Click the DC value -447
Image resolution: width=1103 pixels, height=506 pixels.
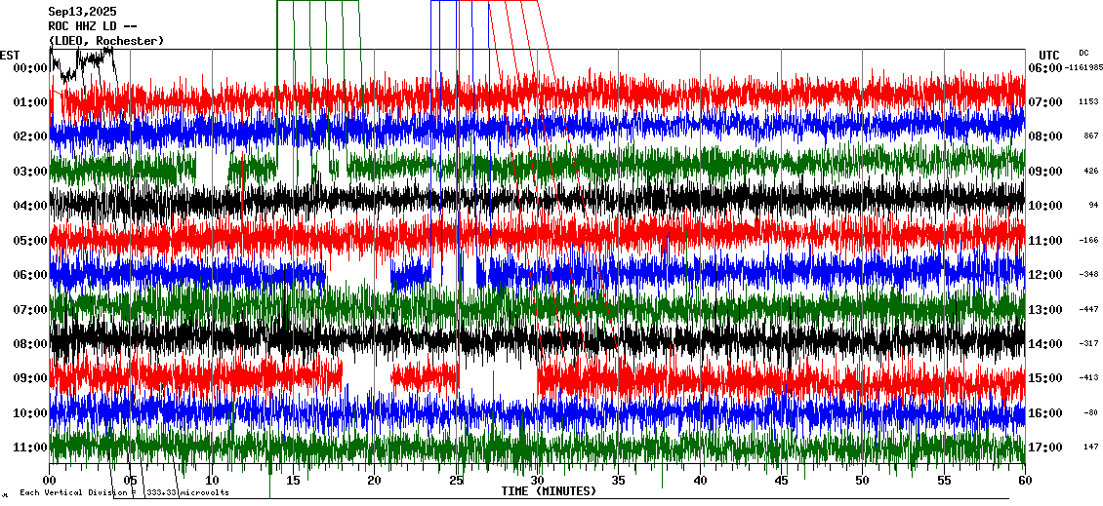1088,309
